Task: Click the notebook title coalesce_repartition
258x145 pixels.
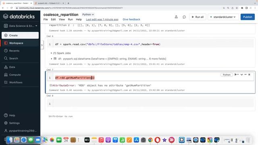Action: 61,14
